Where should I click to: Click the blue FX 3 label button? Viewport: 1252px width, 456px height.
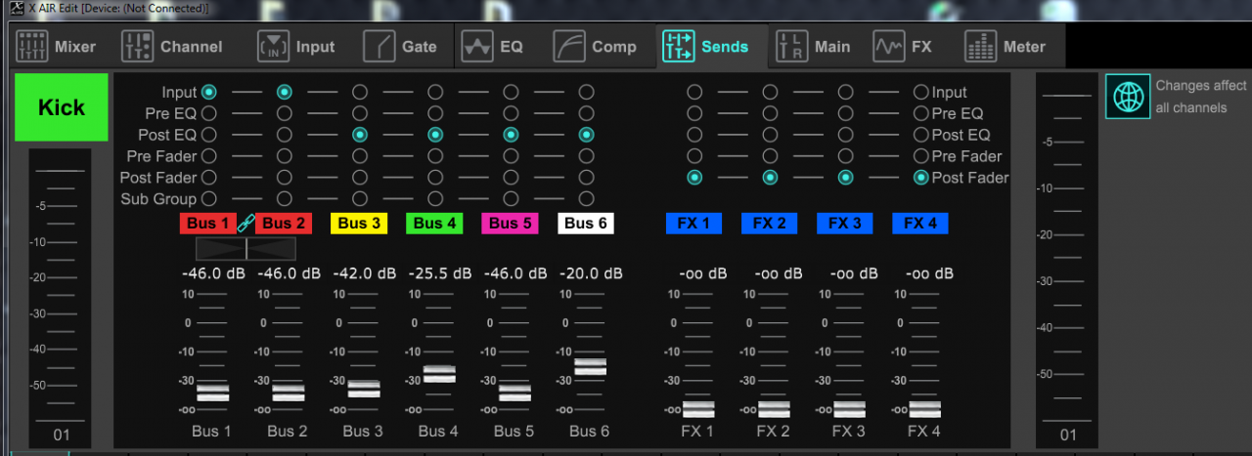point(844,224)
